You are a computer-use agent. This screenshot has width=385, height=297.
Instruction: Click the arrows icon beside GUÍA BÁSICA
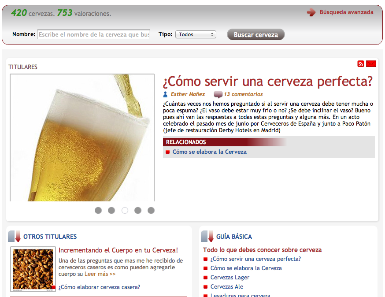tap(207, 236)
